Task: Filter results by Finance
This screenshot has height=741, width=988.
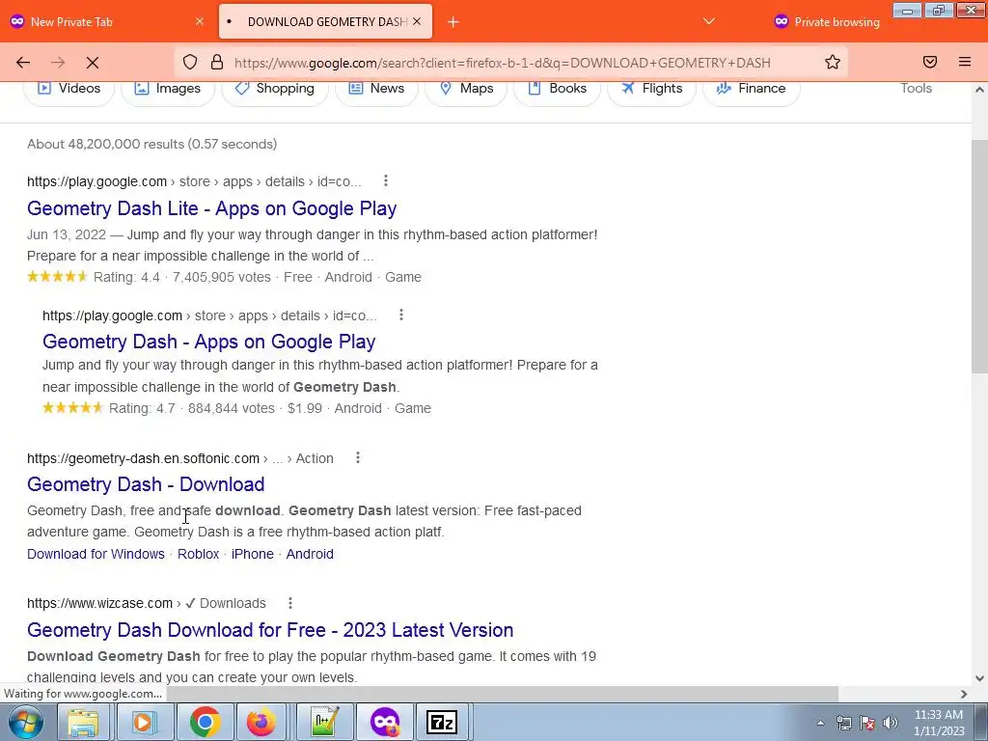Action: (751, 88)
